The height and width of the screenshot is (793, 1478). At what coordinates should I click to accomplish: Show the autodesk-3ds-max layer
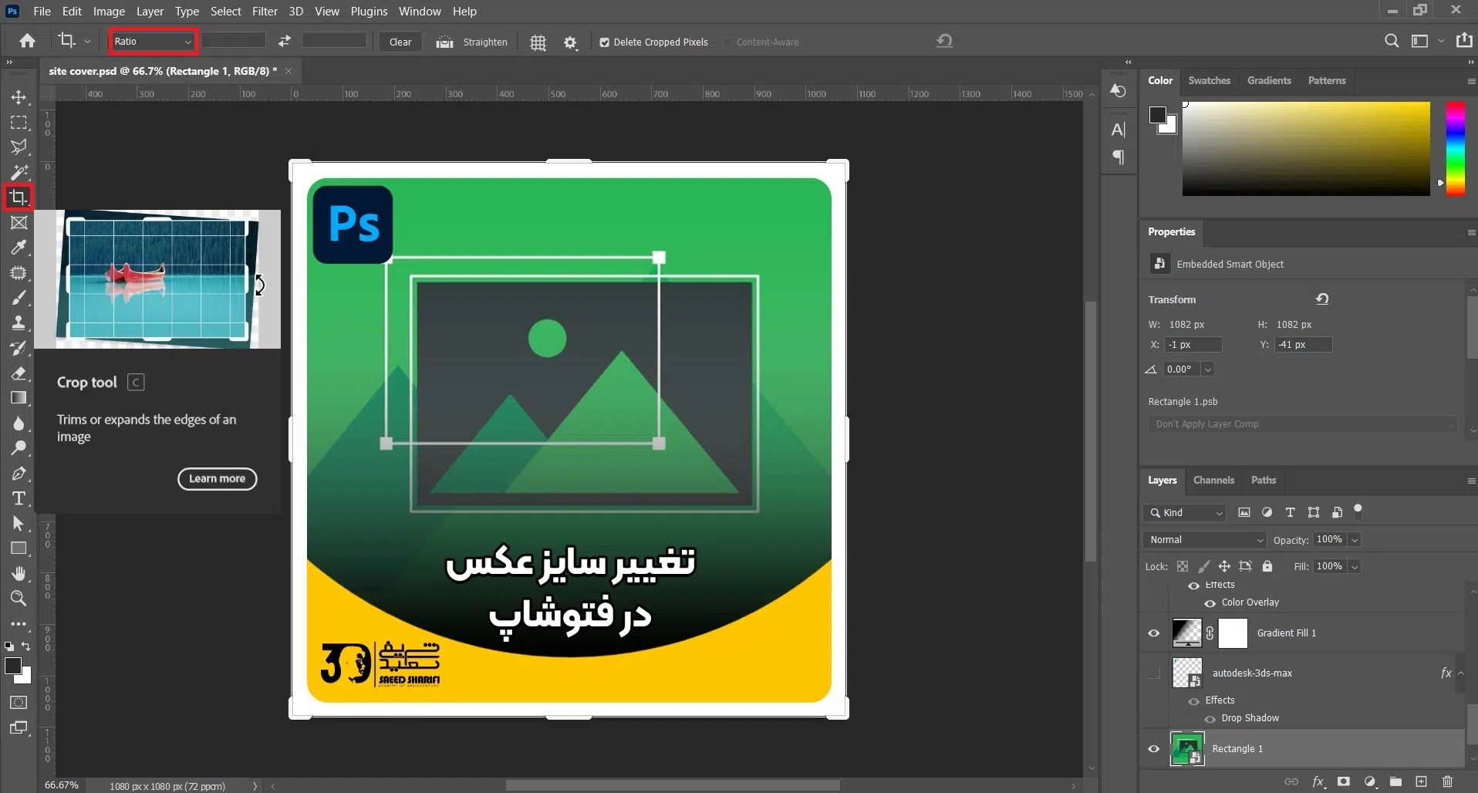tap(1154, 673)
